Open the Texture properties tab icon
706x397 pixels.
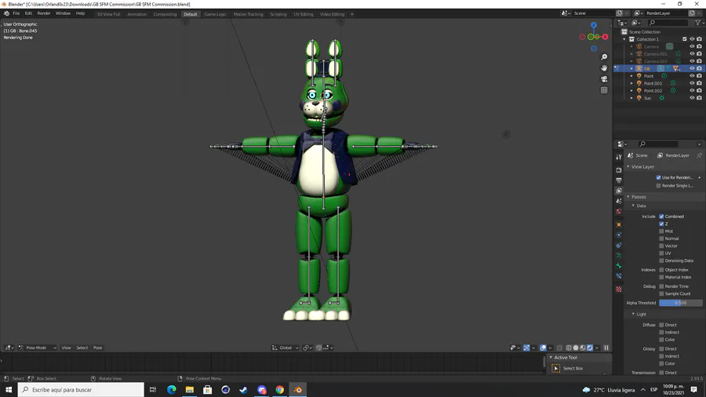tap(619, 290)
